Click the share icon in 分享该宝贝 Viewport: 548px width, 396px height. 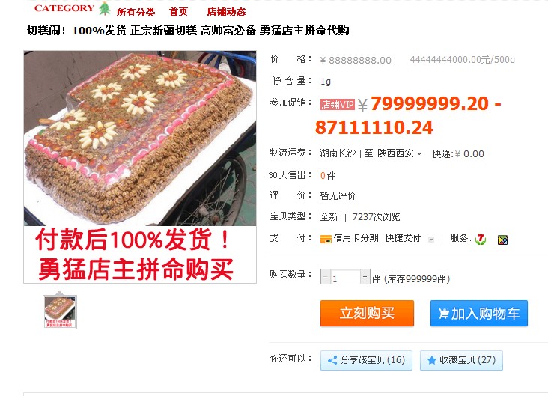tap(332, 360)
